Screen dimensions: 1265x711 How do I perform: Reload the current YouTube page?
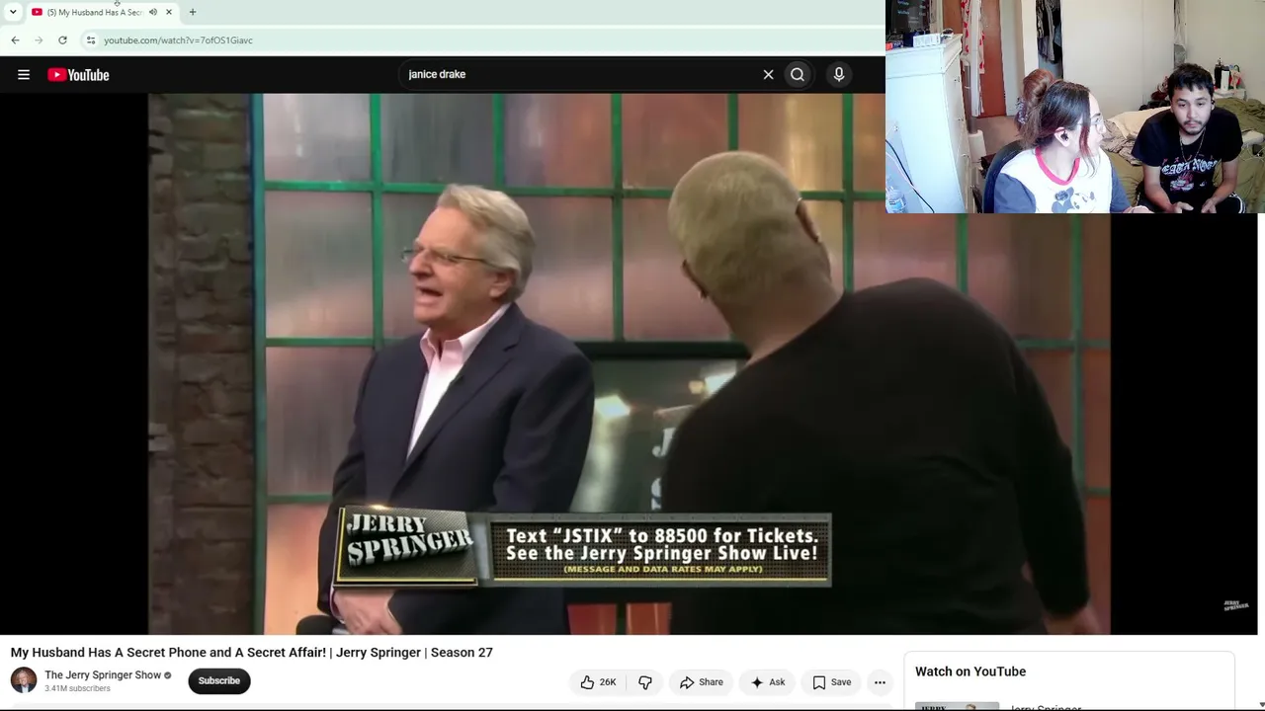[x=62, y=40]
